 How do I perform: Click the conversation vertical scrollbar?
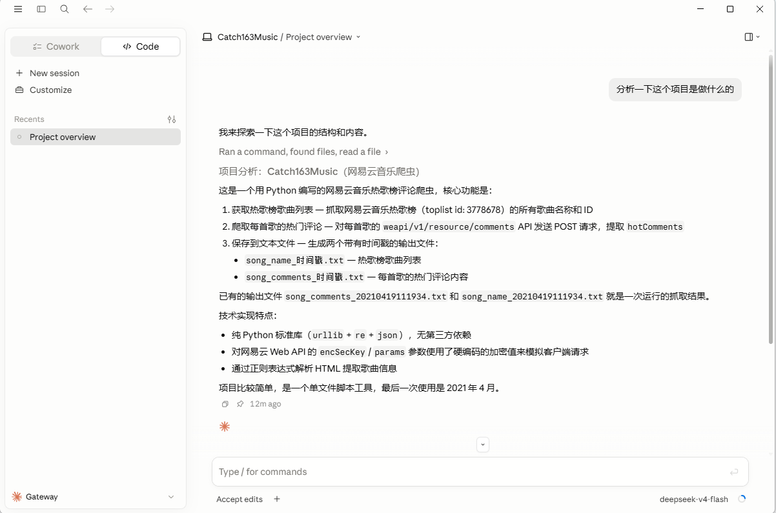tap(771, 199)
